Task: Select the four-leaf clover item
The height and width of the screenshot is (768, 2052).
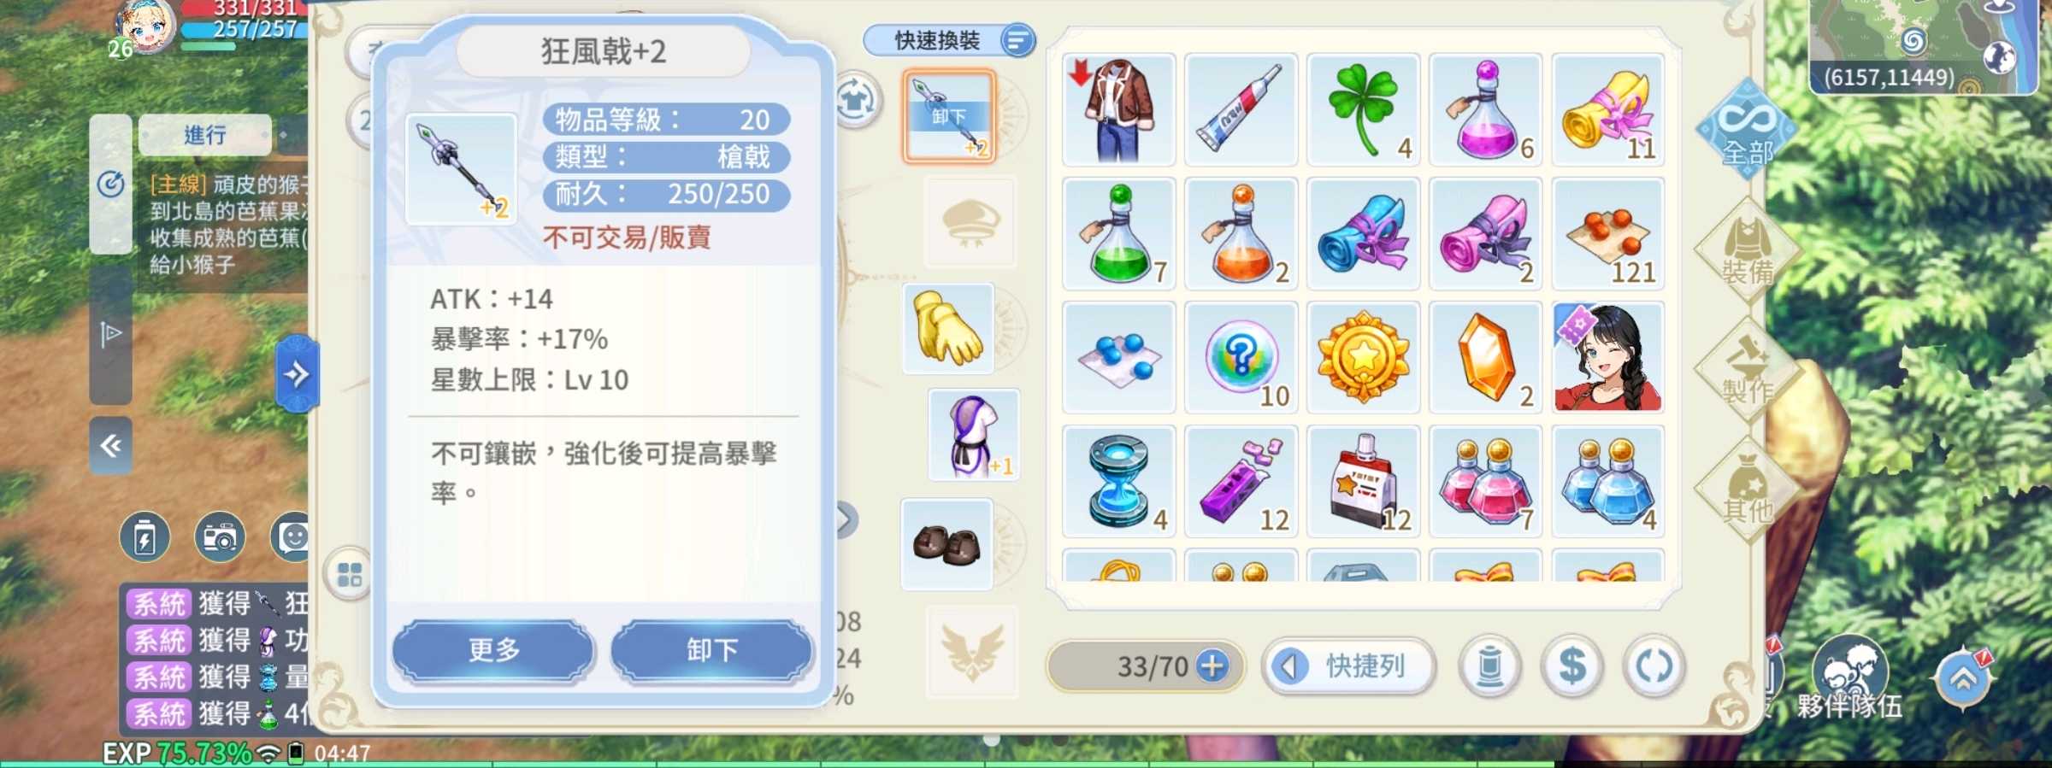Action: tap(1364, 109)
